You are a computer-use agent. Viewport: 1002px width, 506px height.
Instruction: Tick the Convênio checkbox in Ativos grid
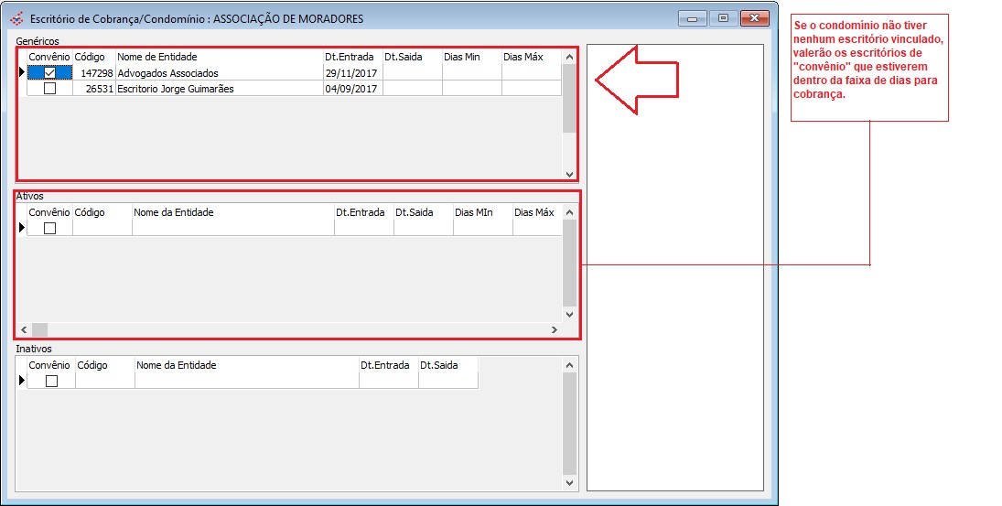(49, 229)
